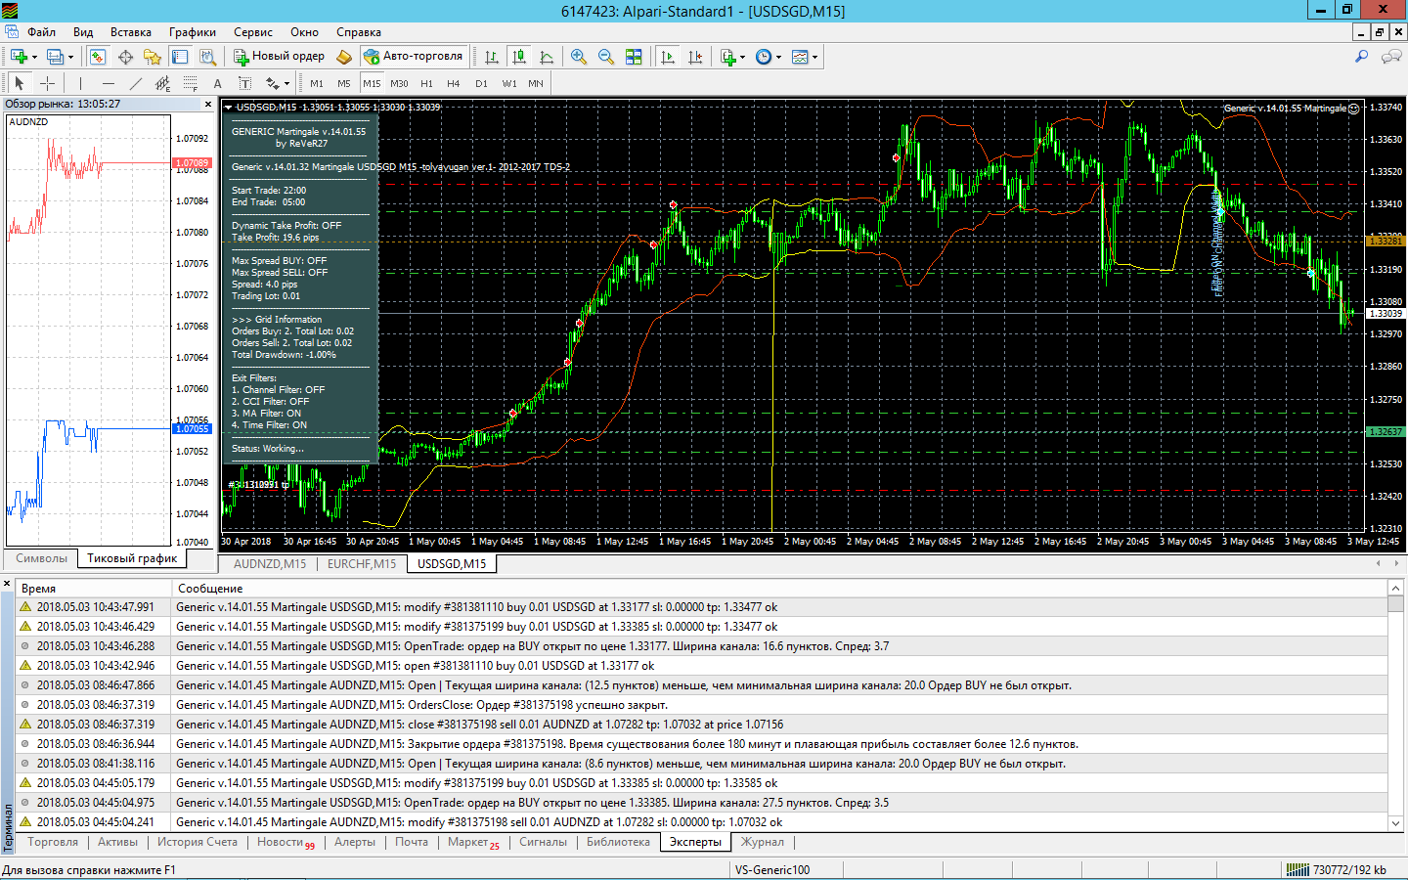
Task: Select the text label tool
Action: [218, 83]
